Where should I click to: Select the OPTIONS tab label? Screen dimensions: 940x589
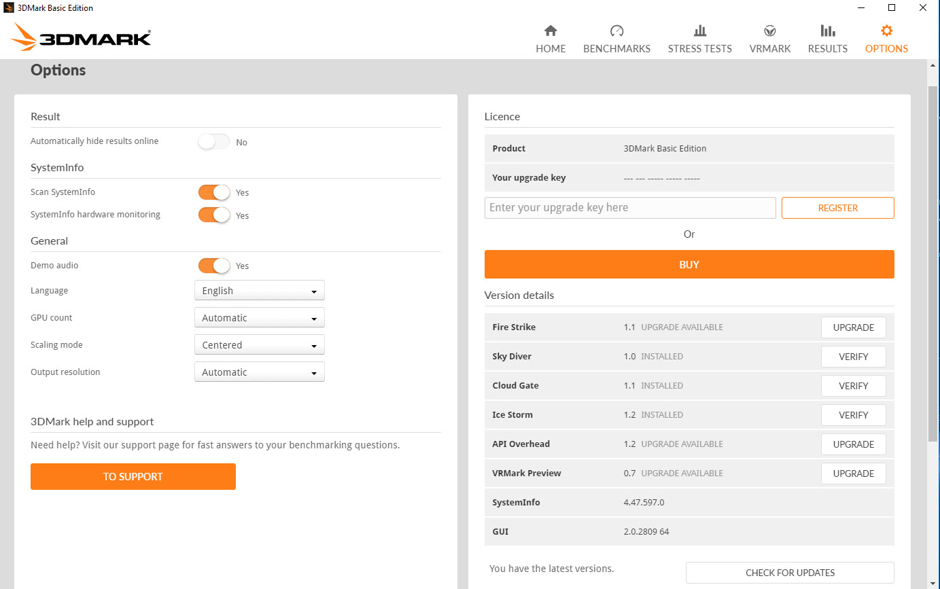886,49
